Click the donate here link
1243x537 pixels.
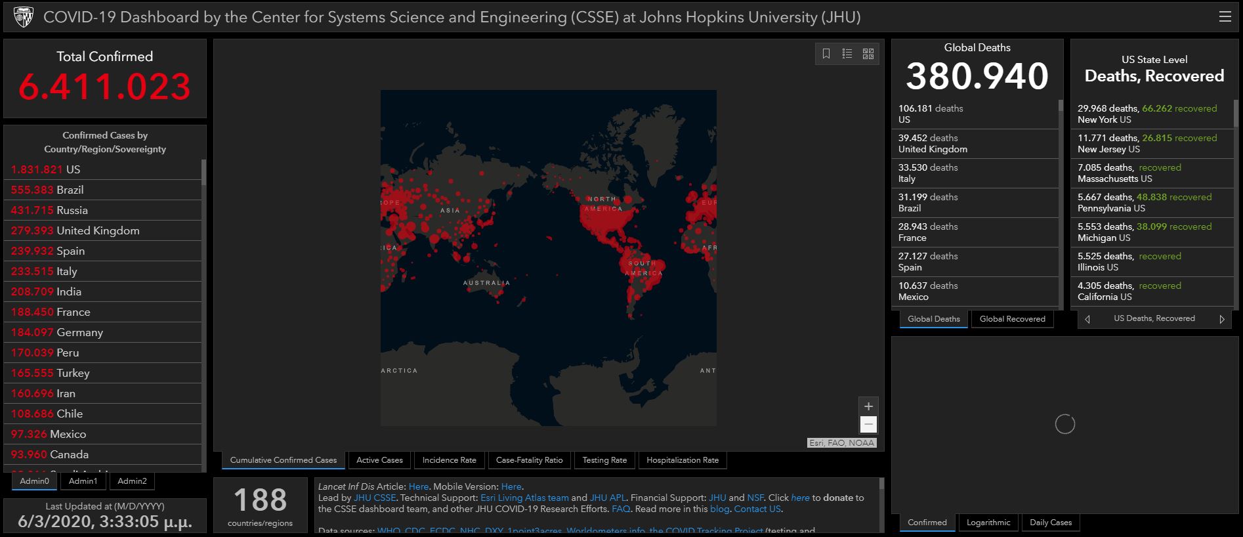(x=800, y=498)
